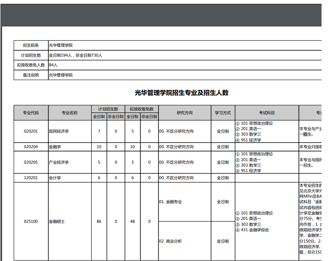Viewport: 335px width, 261px height.
Task: Select the code cell 025100
Action: tap(31, 221)
